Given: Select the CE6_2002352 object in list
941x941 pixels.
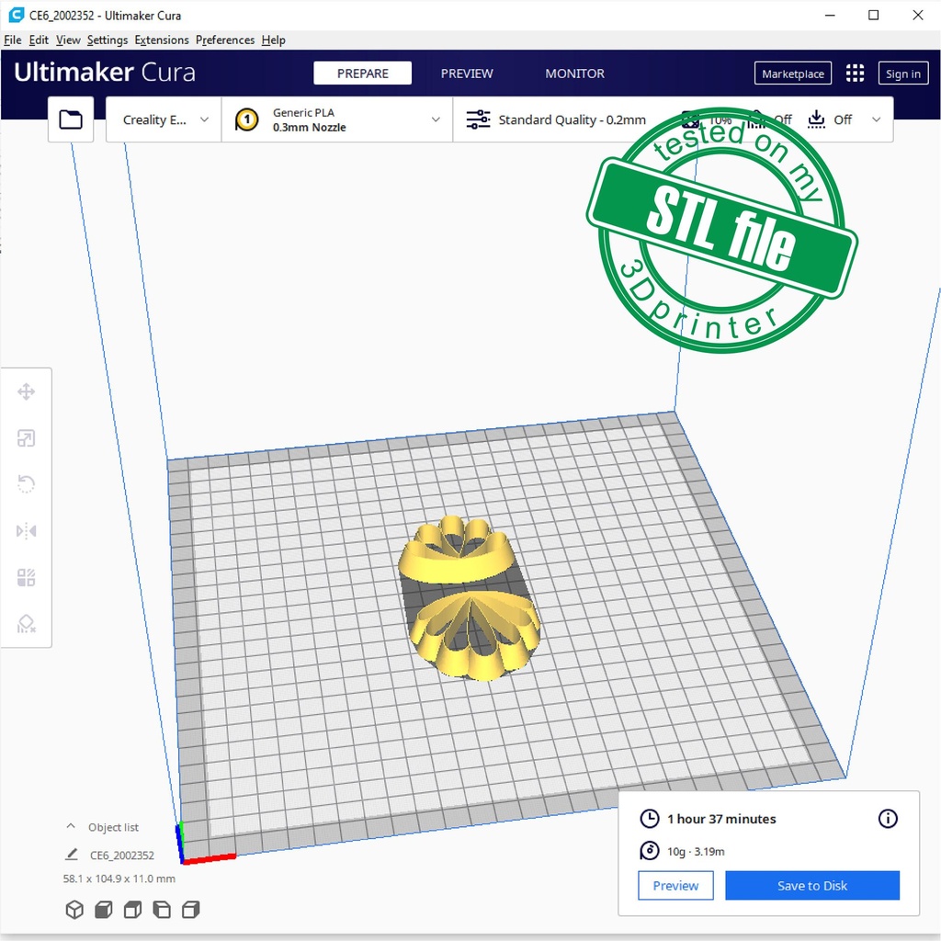Looking at the screenshot, I should (121, 856).
